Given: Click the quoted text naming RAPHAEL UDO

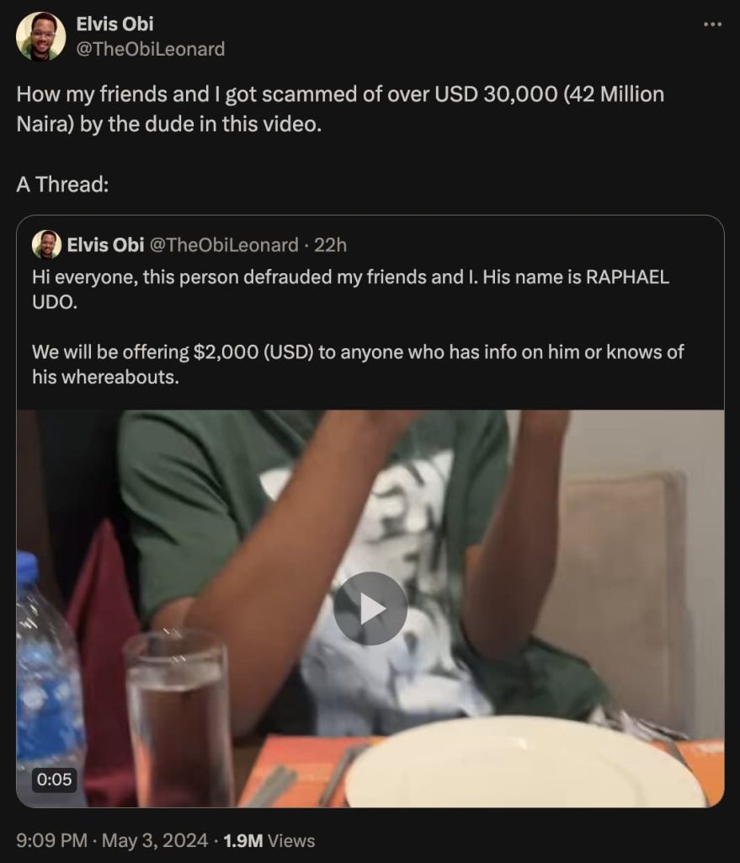Looking at the screenshot, I should point(350,289).
